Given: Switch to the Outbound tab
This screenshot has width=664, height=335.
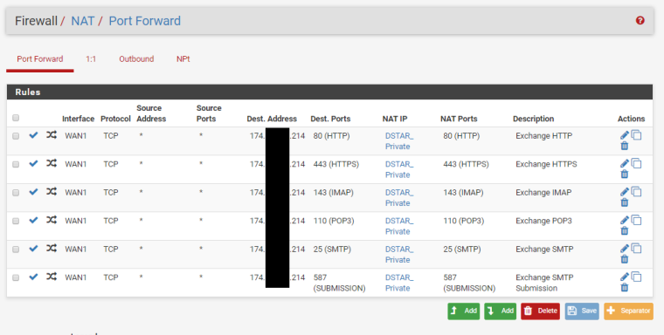Looking at the screenshot, I should 136,58.
